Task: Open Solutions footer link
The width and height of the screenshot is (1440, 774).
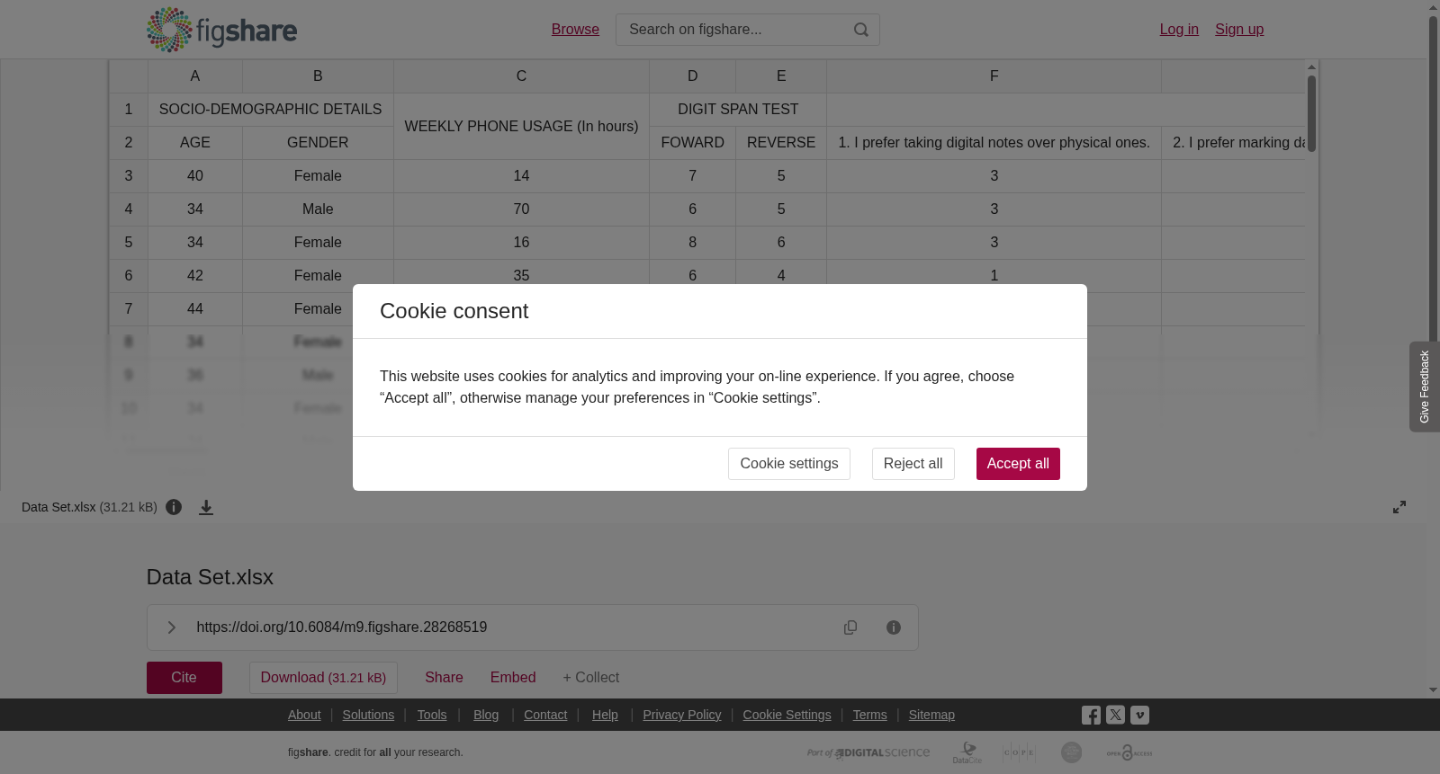Action: (x=368, y=715)
